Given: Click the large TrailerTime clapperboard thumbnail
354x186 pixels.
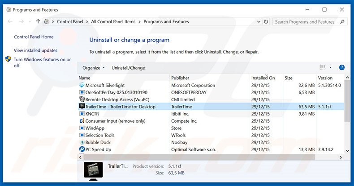Looking at the screenshot, I should coord(93,171).
